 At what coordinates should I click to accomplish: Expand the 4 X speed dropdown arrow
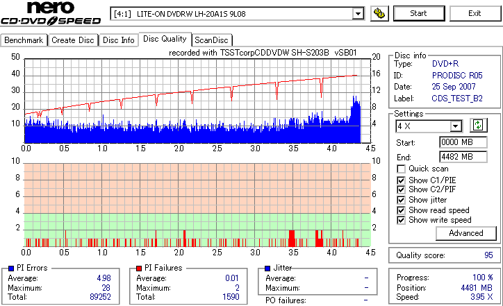coord(456,126)
